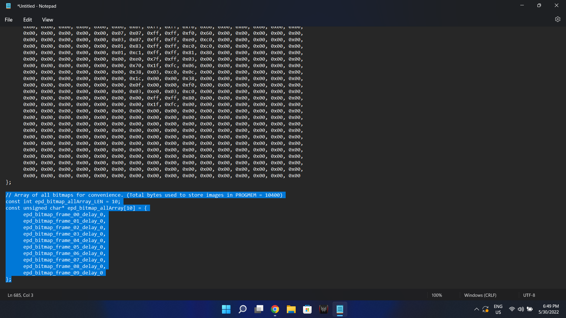Viewport: 566px width, 318px height.
Task: Click the line epd_bitmap_frame_05_delay_0 in the text
Action: 63,247
